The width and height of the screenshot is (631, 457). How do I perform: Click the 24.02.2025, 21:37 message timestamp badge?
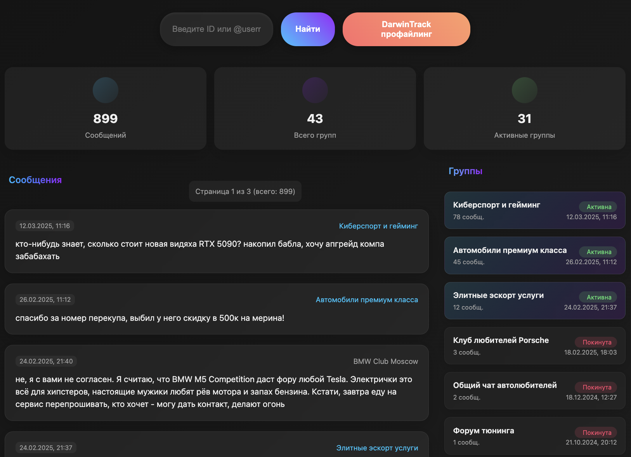[46, 448]
